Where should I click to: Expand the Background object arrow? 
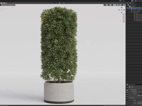[130, 8]
